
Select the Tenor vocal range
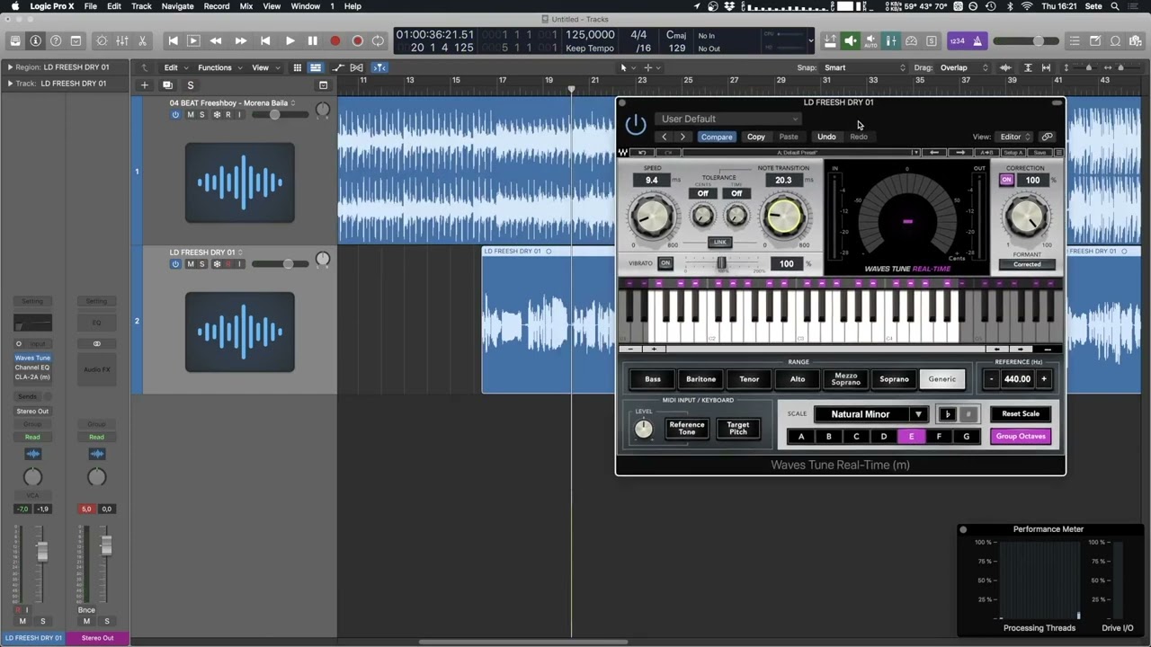click(749, 379)
